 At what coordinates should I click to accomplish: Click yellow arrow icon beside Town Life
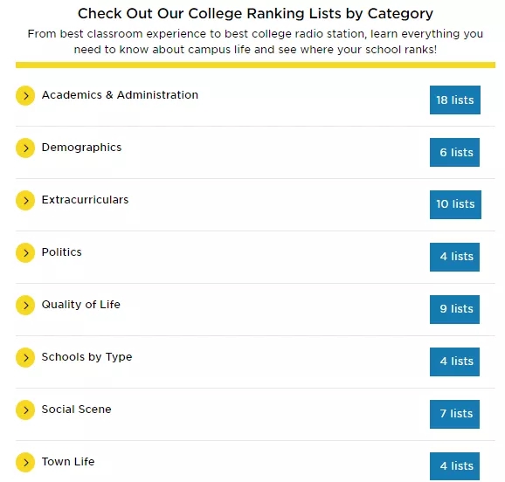pos(25,463)
